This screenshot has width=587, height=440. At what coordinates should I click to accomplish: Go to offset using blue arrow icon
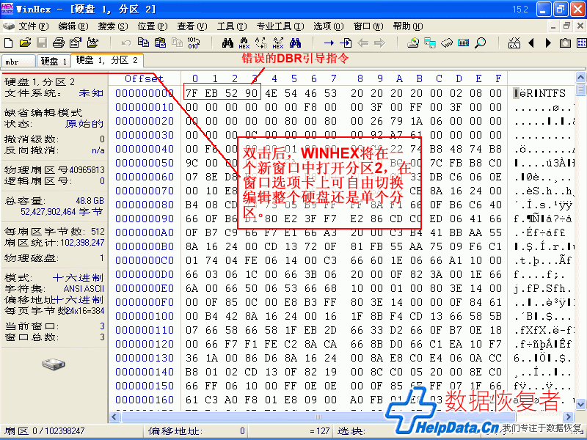click(329, 43)
